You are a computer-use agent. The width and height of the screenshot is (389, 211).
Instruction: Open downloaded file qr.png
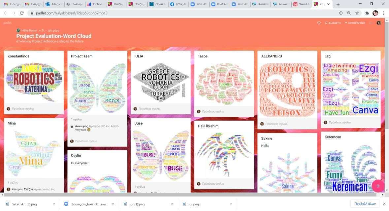[x=194, y=204]
